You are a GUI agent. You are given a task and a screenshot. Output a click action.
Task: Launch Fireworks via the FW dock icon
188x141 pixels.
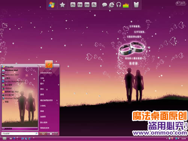point(80,5)
